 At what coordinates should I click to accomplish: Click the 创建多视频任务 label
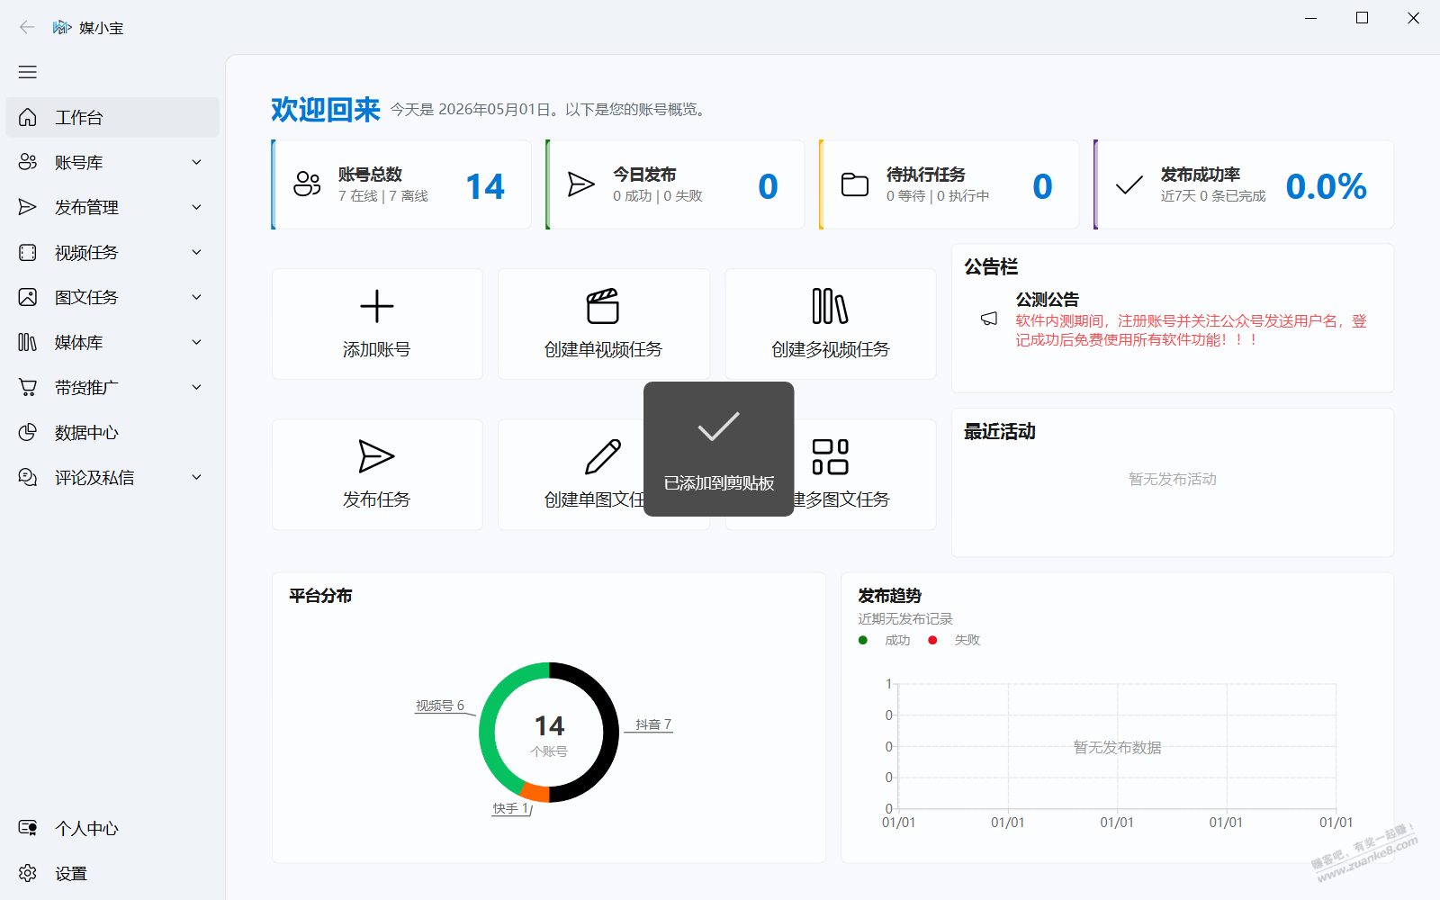click(830, 349)
